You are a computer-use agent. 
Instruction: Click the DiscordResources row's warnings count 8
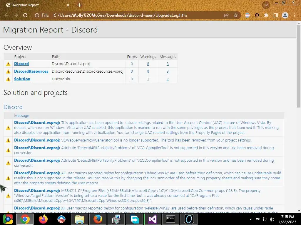click(x=148, y=71)
